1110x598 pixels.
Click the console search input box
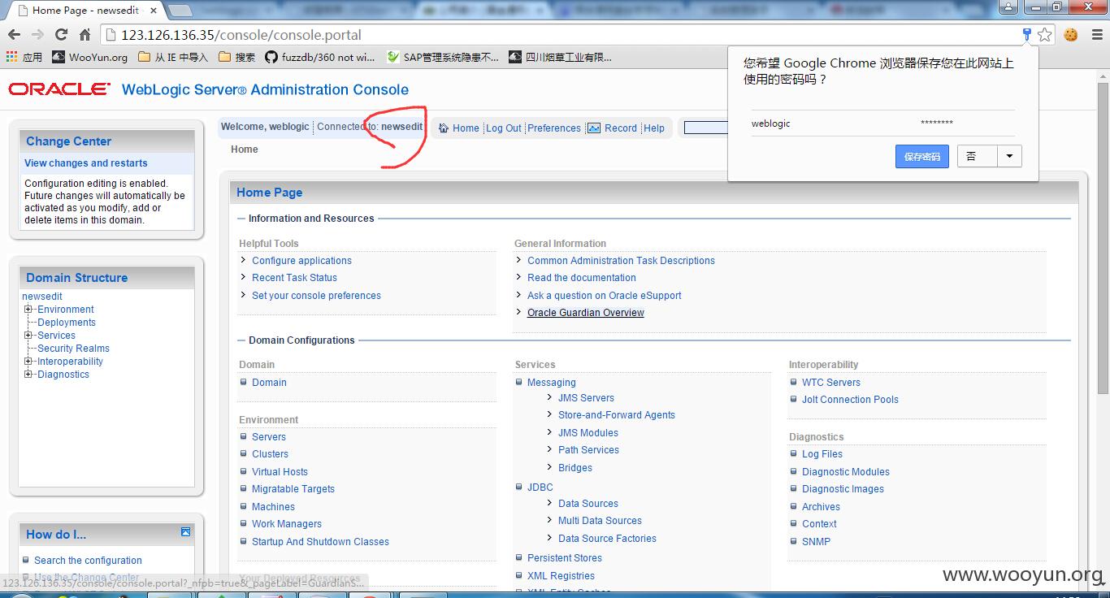(x=705, y=128)
